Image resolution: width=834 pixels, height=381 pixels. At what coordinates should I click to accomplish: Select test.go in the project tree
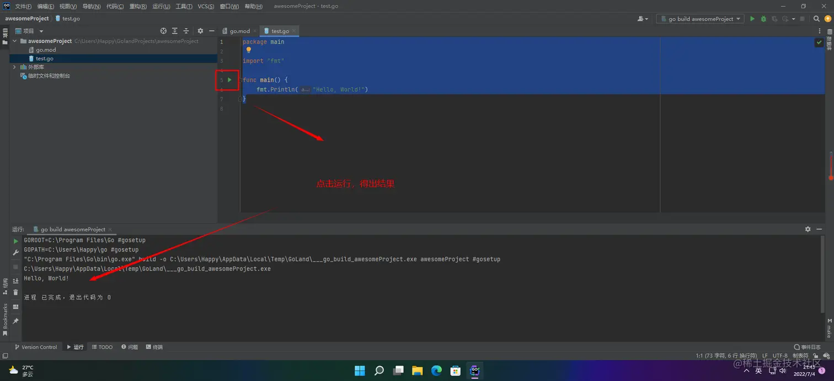pos(45,58)
